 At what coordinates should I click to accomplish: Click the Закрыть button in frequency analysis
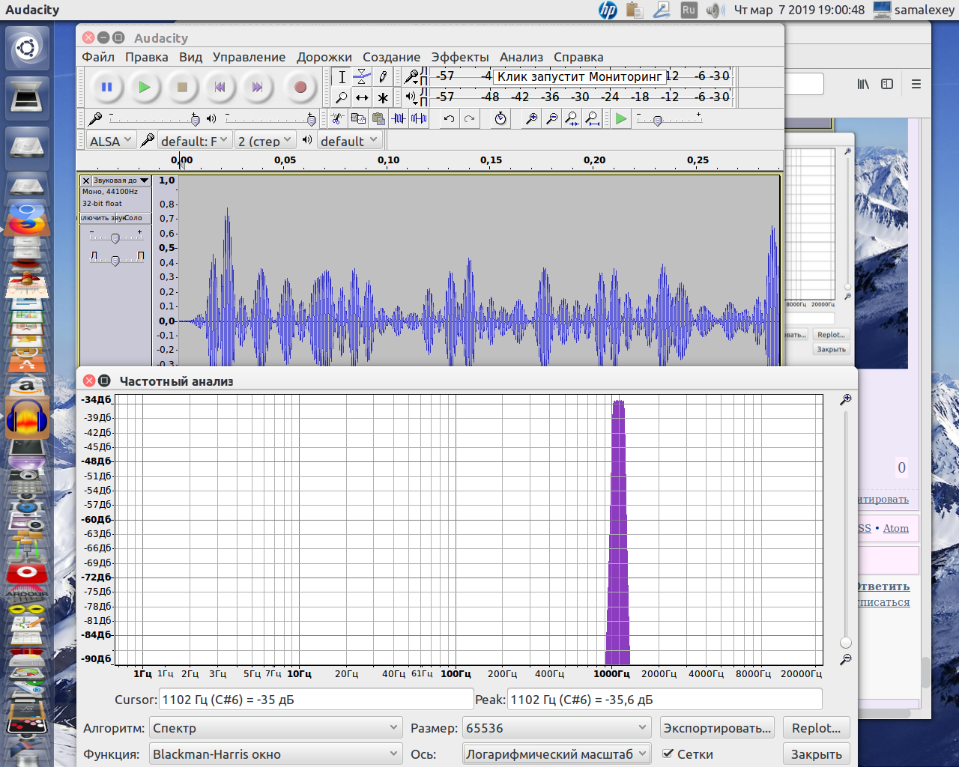point(816,754)
